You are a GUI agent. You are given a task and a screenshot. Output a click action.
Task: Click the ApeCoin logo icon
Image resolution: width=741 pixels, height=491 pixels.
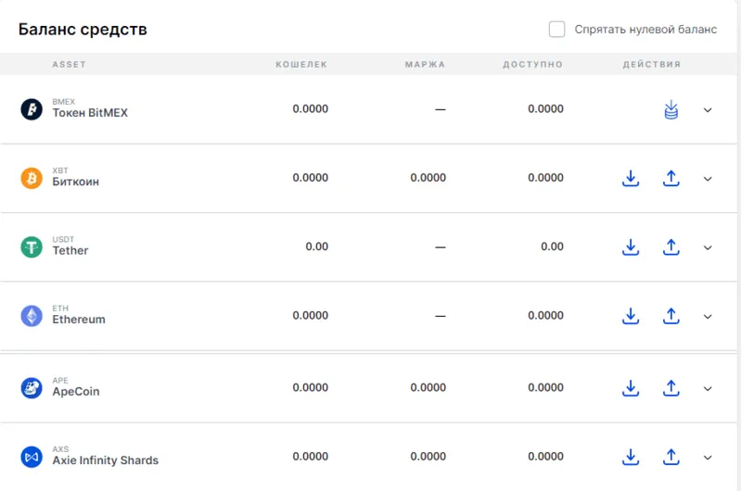click(x=32, y=388)
